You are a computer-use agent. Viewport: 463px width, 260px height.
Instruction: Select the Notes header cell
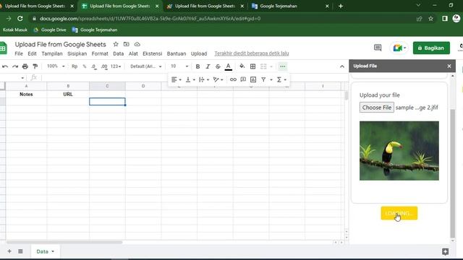click(x=26, y=95)
